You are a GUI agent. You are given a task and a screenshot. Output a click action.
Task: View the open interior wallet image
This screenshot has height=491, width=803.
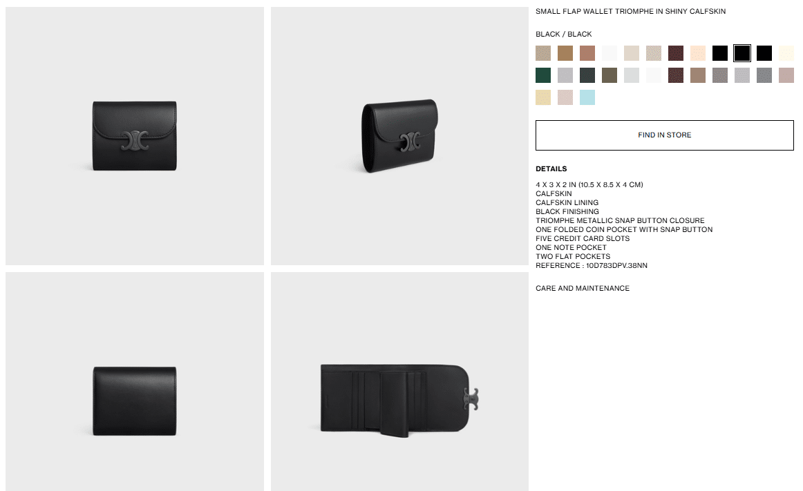(399, 381)
